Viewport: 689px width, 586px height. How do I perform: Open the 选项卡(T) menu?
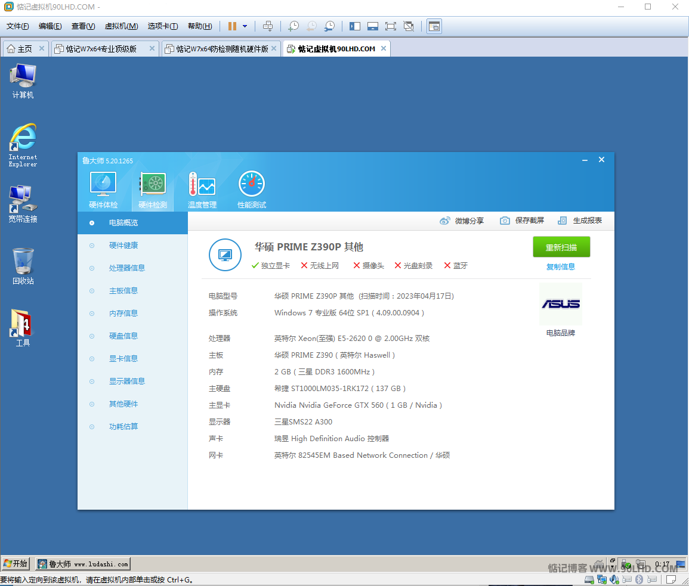coord(163,26)
